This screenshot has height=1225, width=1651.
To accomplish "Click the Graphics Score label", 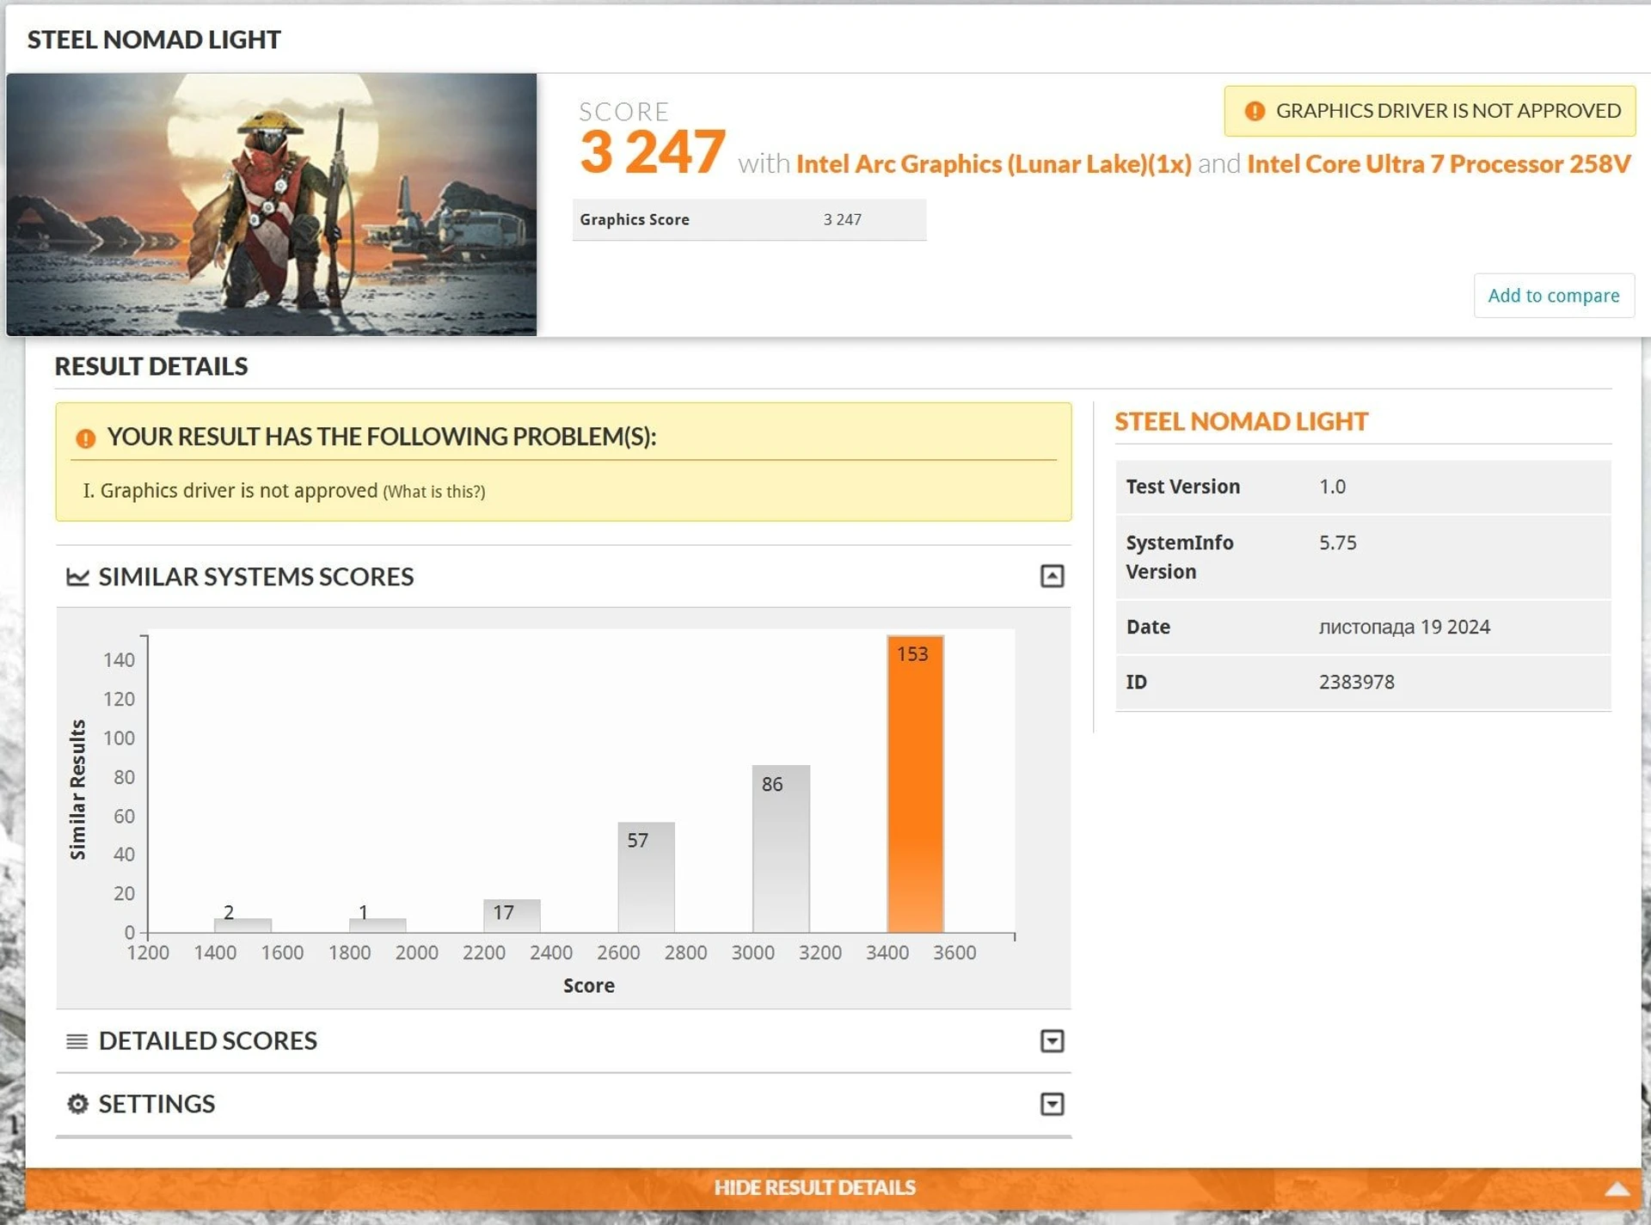I will click(x=635, y=220).
